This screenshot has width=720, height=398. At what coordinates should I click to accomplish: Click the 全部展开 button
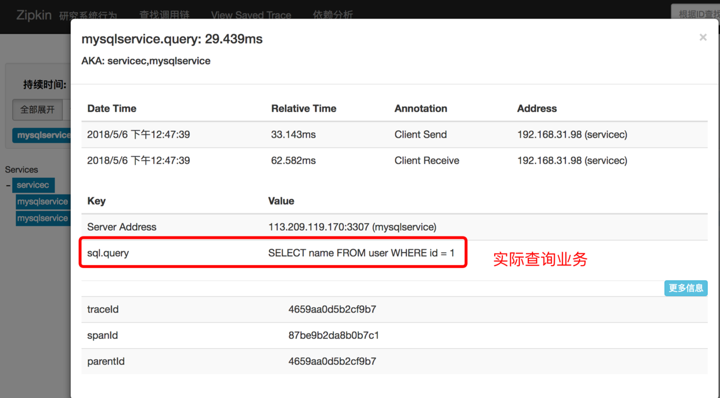[x=37, y=109]
